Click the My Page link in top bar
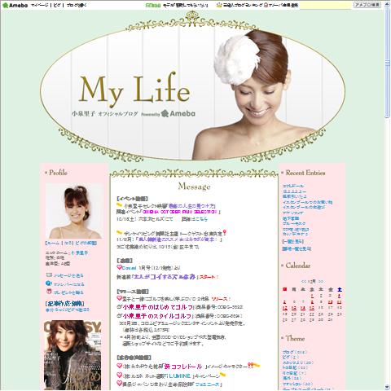The height and width of the screenshot is (391, 391). (40, 5)
